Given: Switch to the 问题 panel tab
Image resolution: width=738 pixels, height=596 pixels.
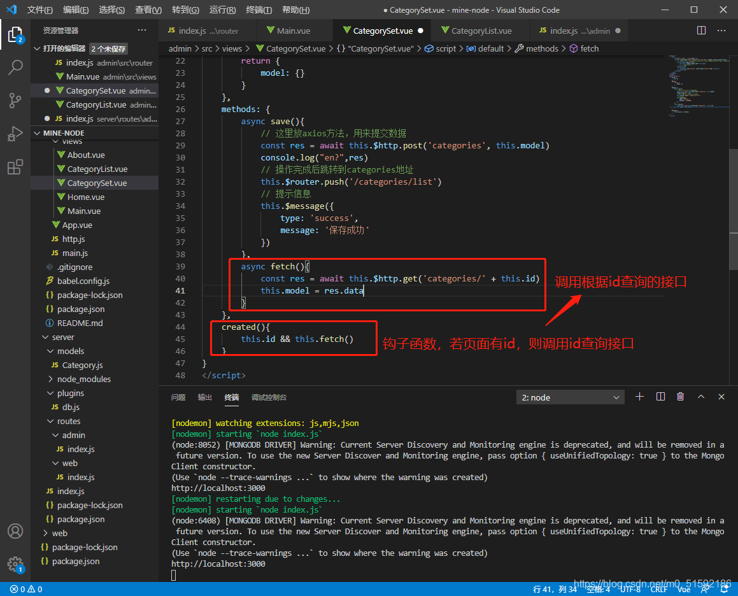Looking at the screenshot, I should pos(178,397).
